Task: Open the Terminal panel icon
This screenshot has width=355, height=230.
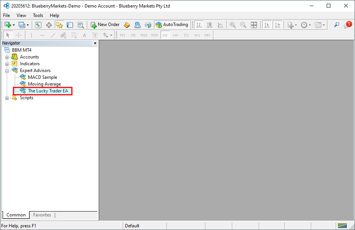Action: tap(70, 25)
